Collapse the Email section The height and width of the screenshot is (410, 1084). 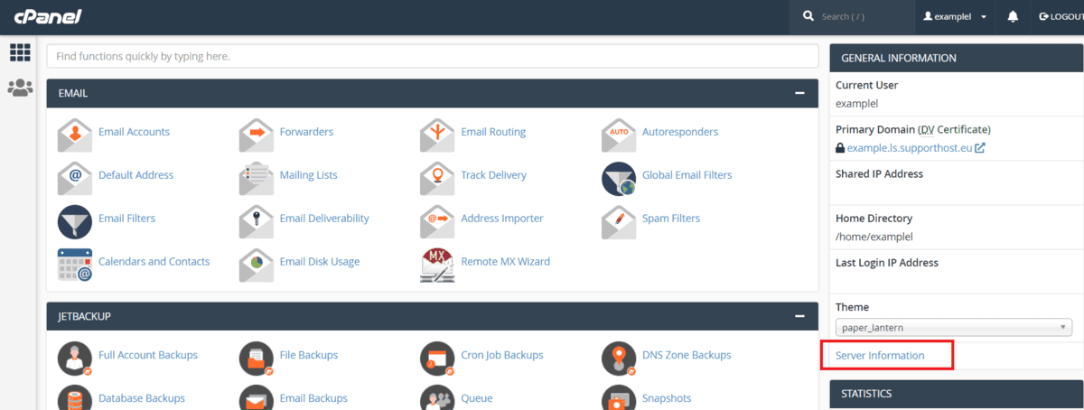coord(799,93)
